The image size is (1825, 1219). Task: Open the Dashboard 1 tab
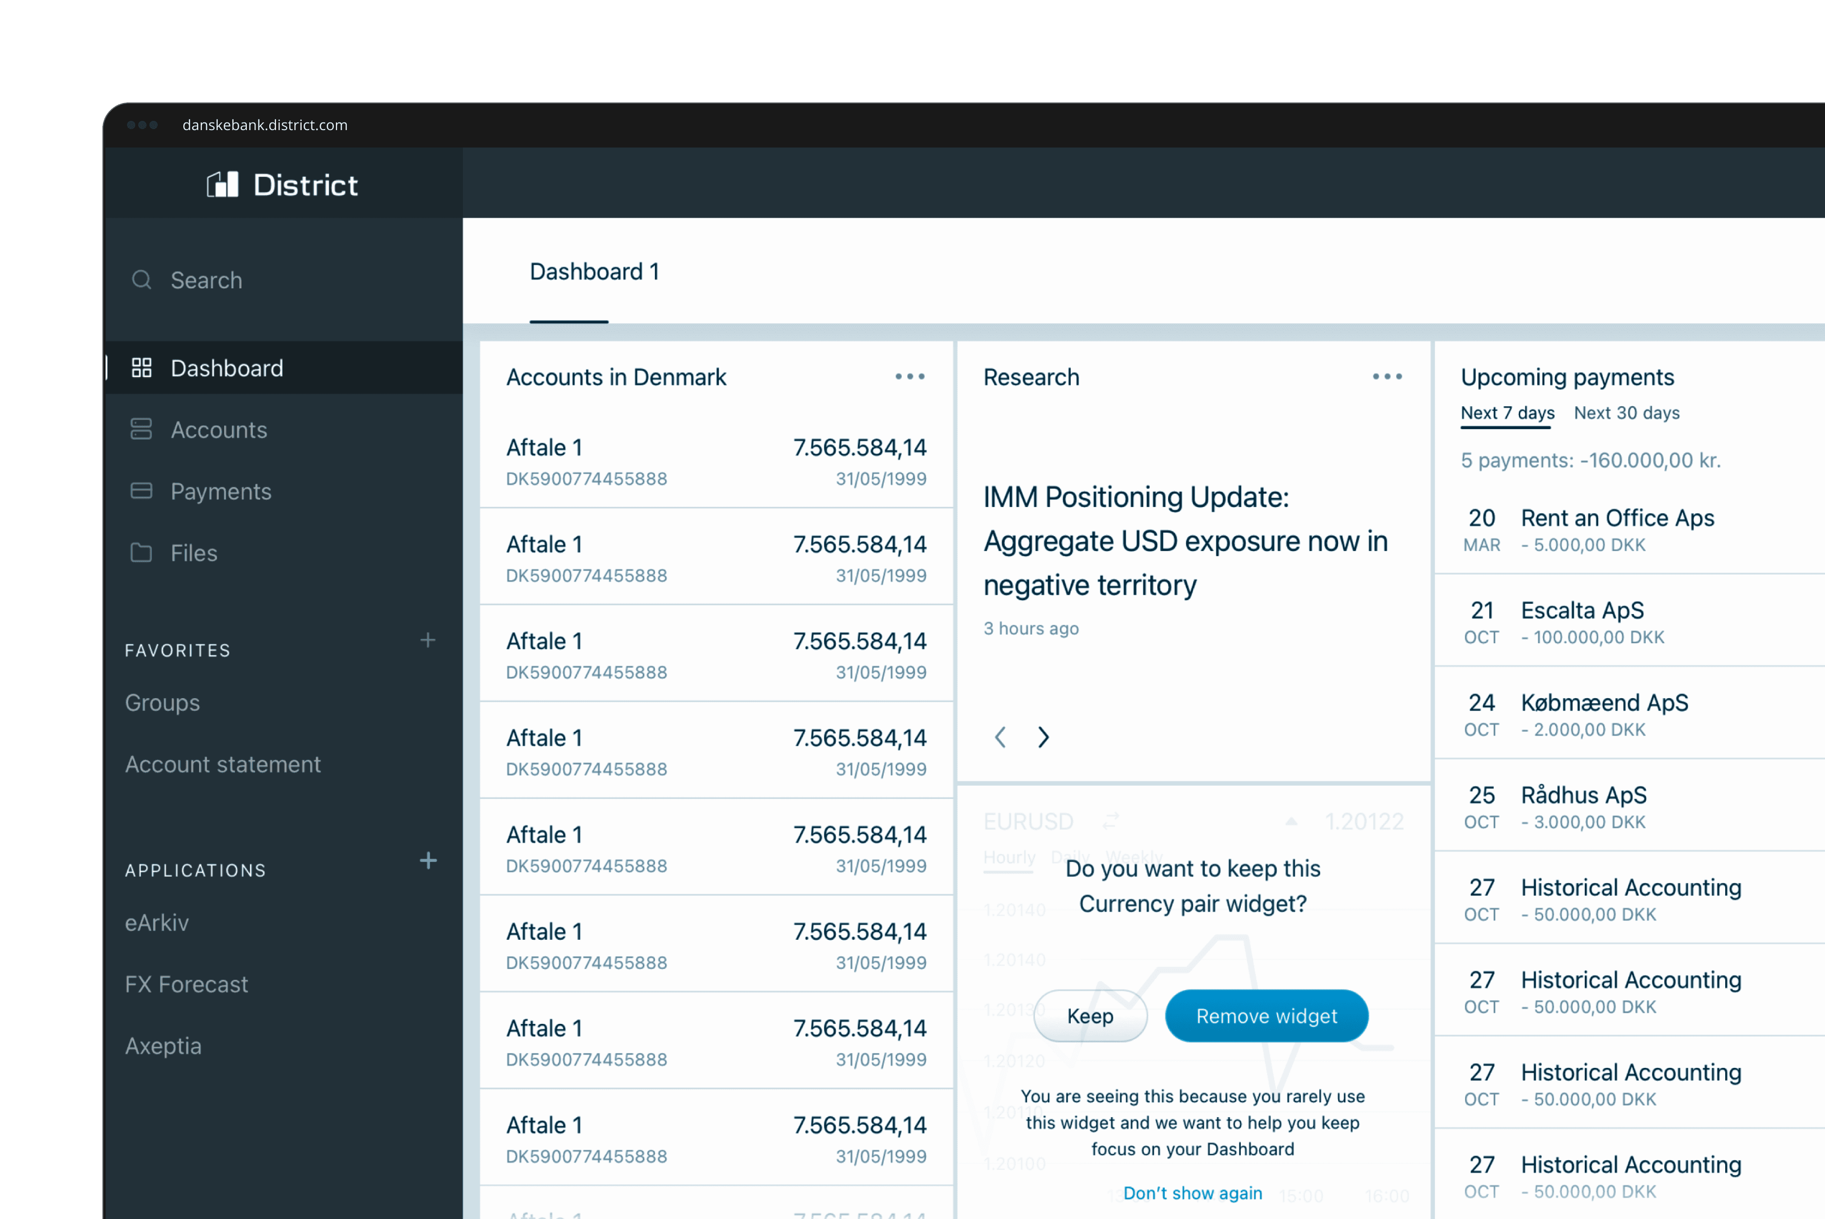(x=595, y=271)
